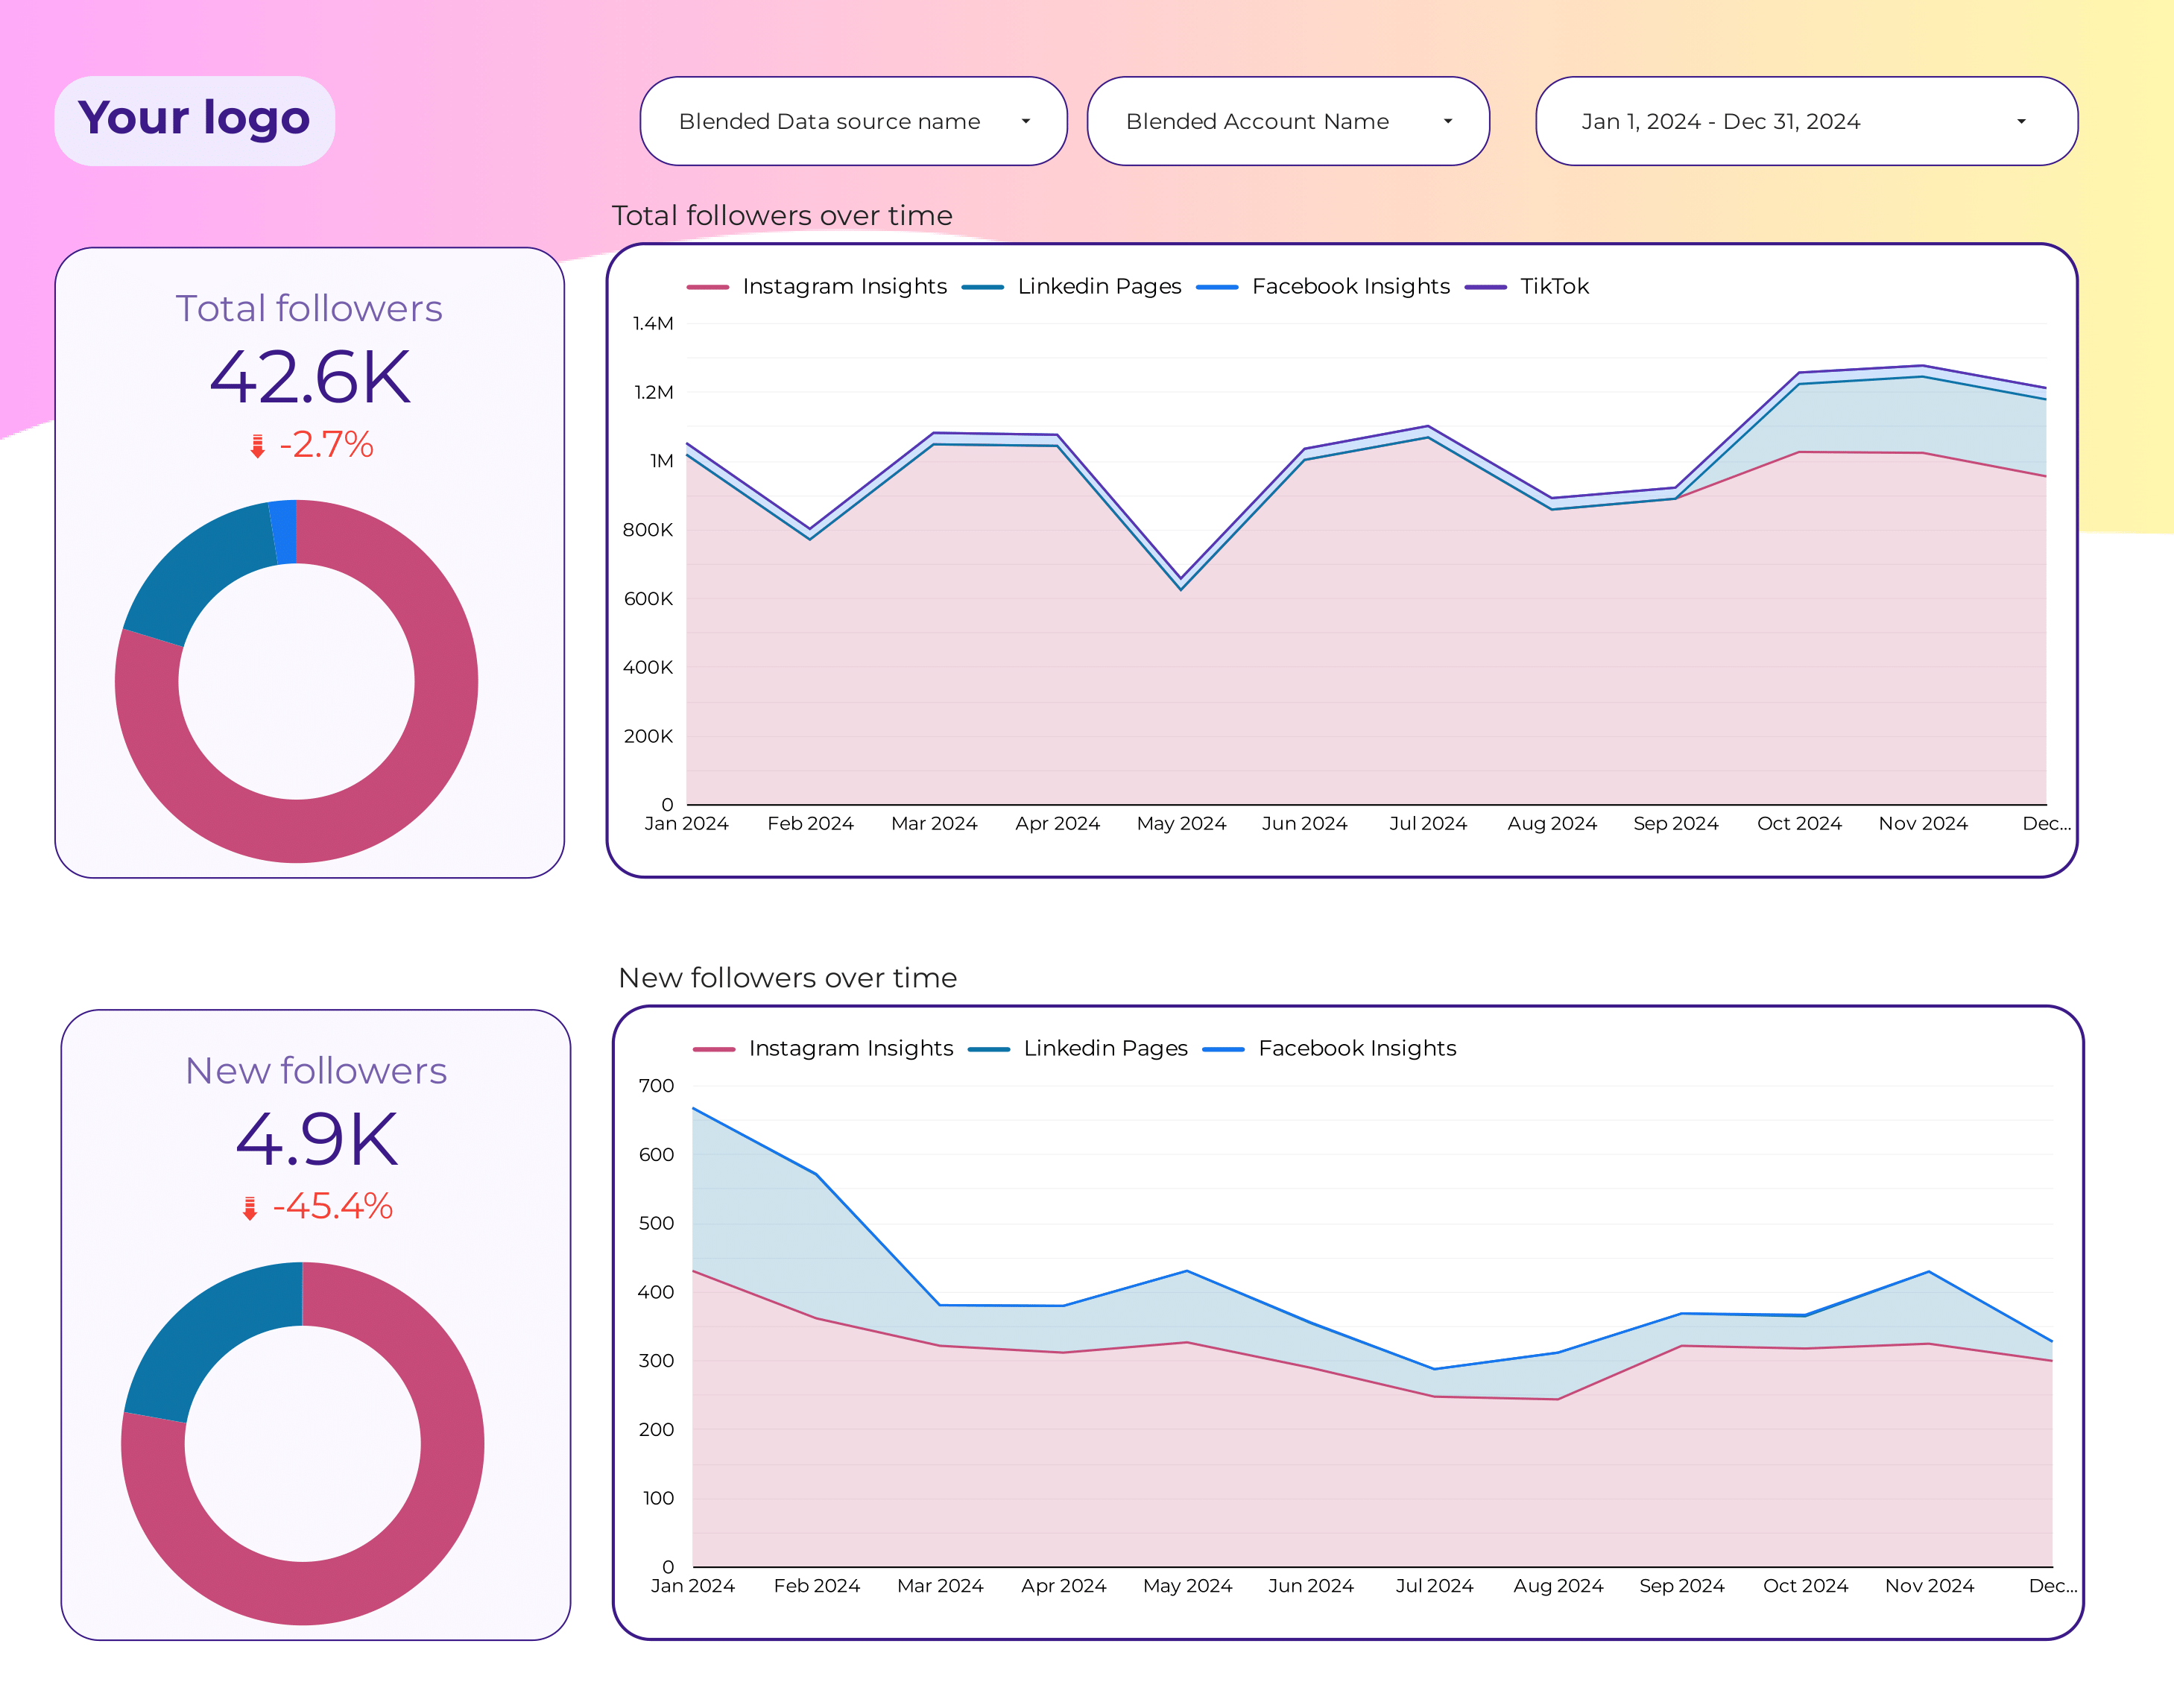
Task: Click the red down arrow beside -2.7%
Action: click(257, 446)
